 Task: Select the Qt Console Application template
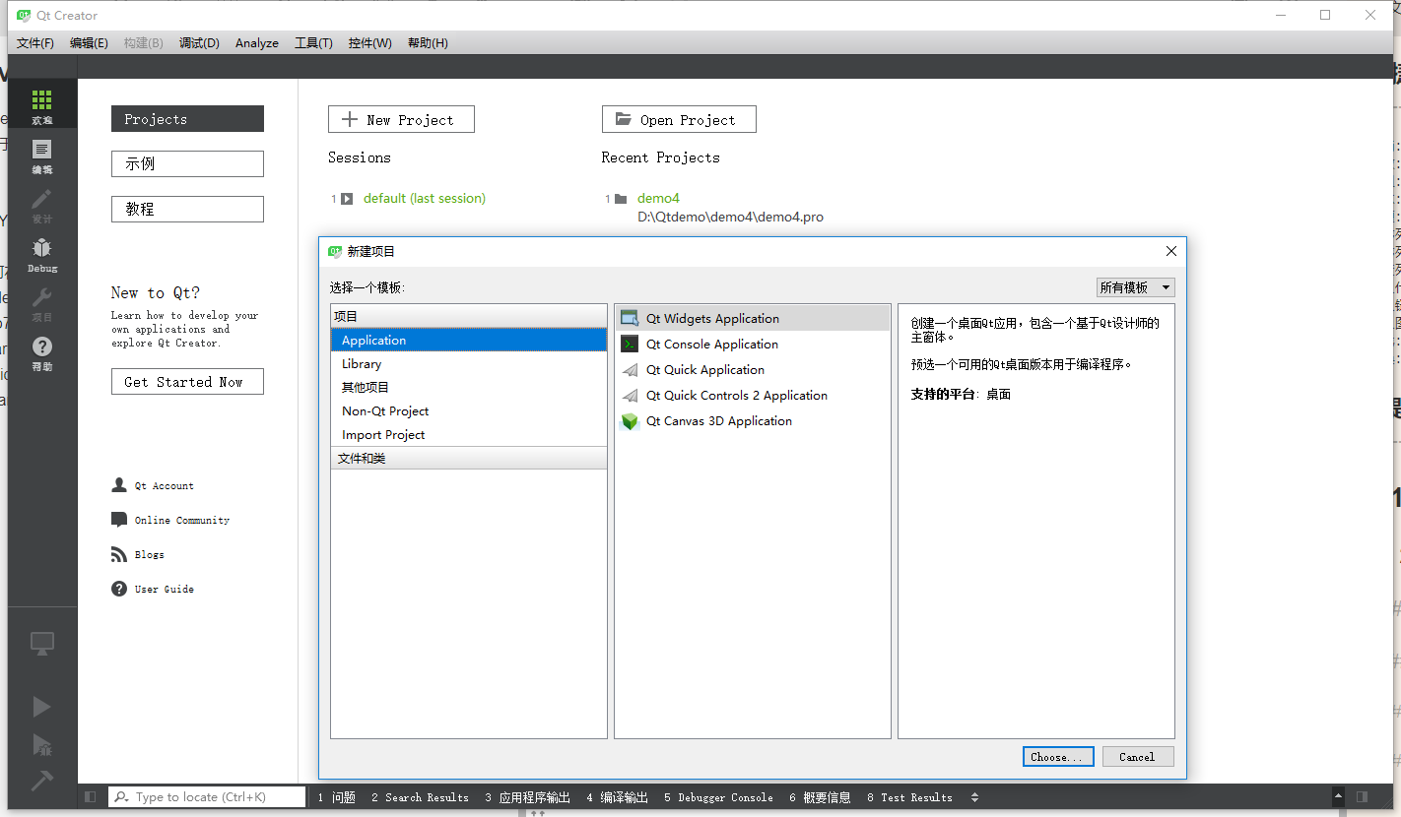click(711, 344)
